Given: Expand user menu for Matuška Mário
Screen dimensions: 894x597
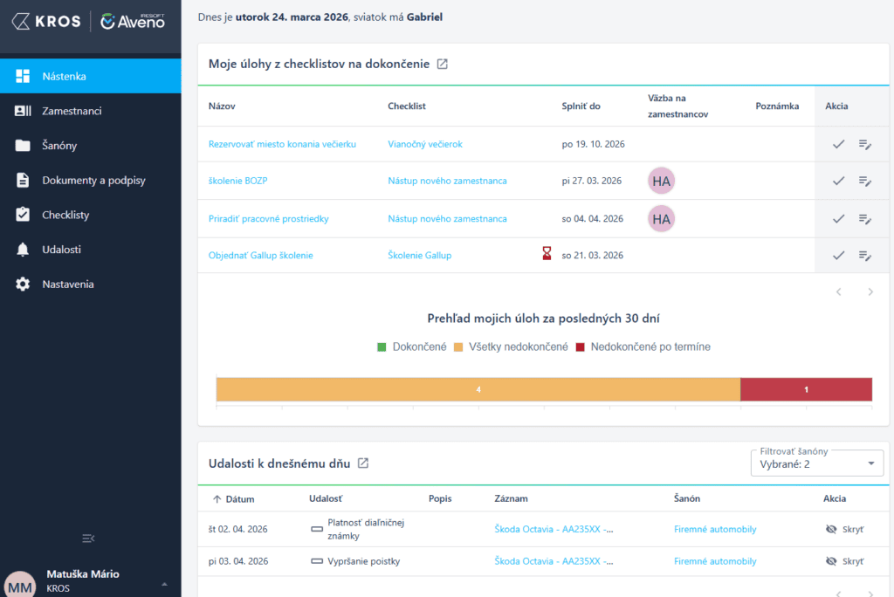Looking at the screenshot, I should (x=162, y=582).
